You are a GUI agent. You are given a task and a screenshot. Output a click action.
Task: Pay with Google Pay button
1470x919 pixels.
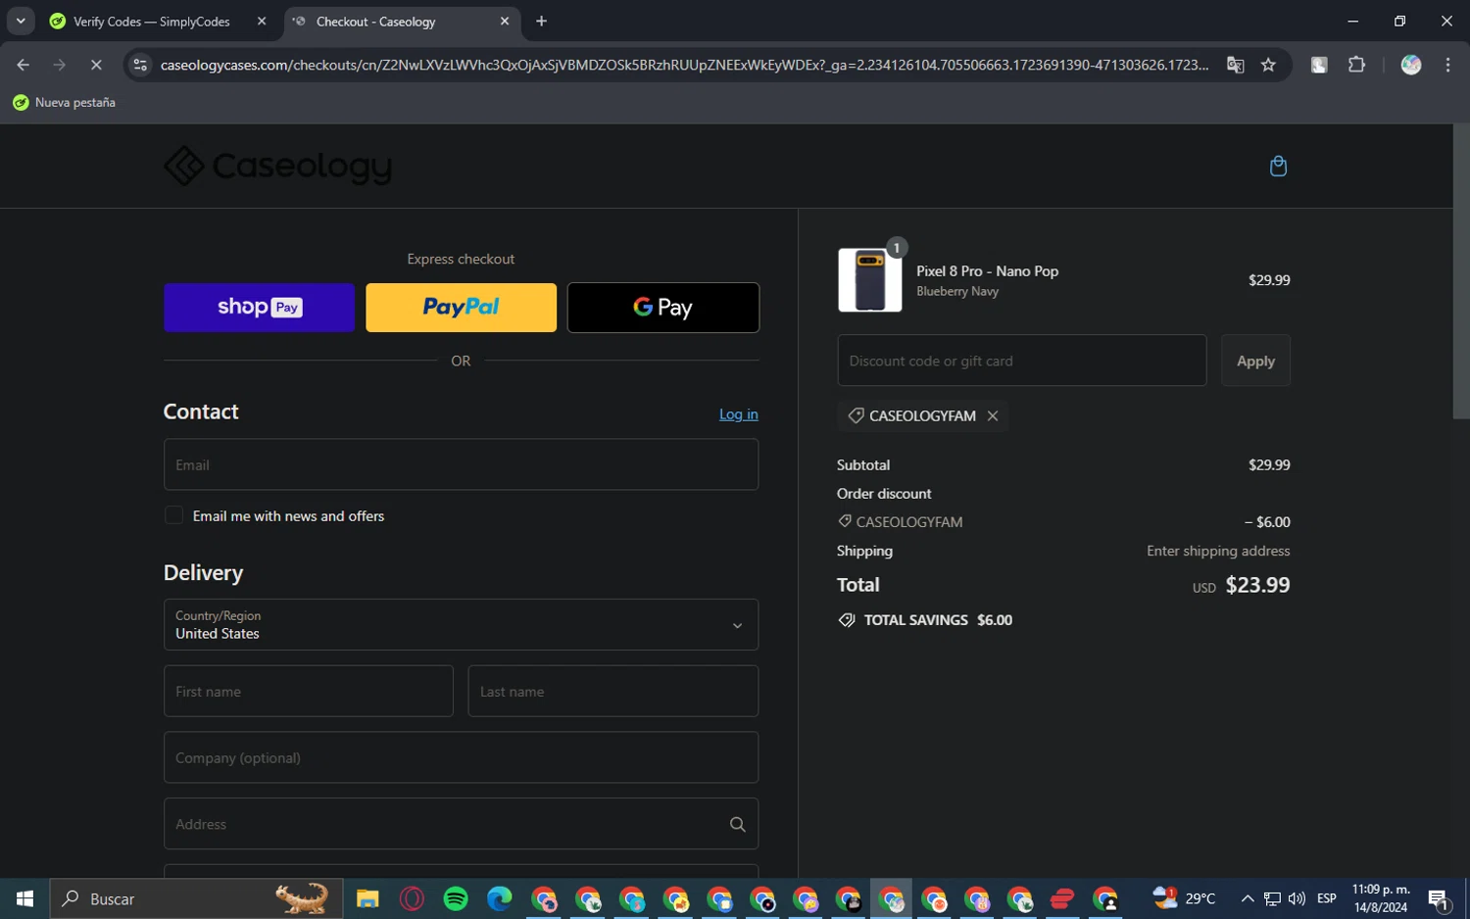click(x=663, y=308)
